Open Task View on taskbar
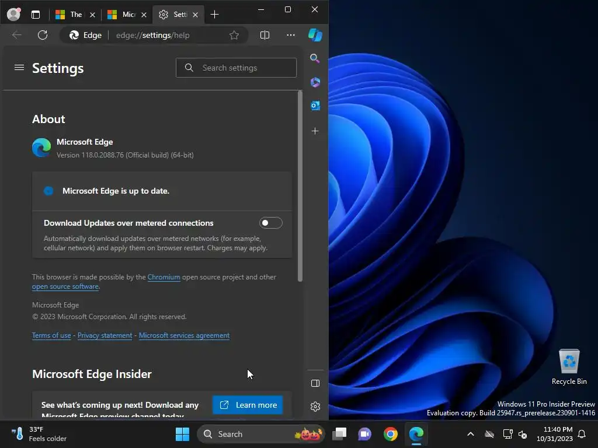Viewport: 598px width, 448px height. coord(339,434)
